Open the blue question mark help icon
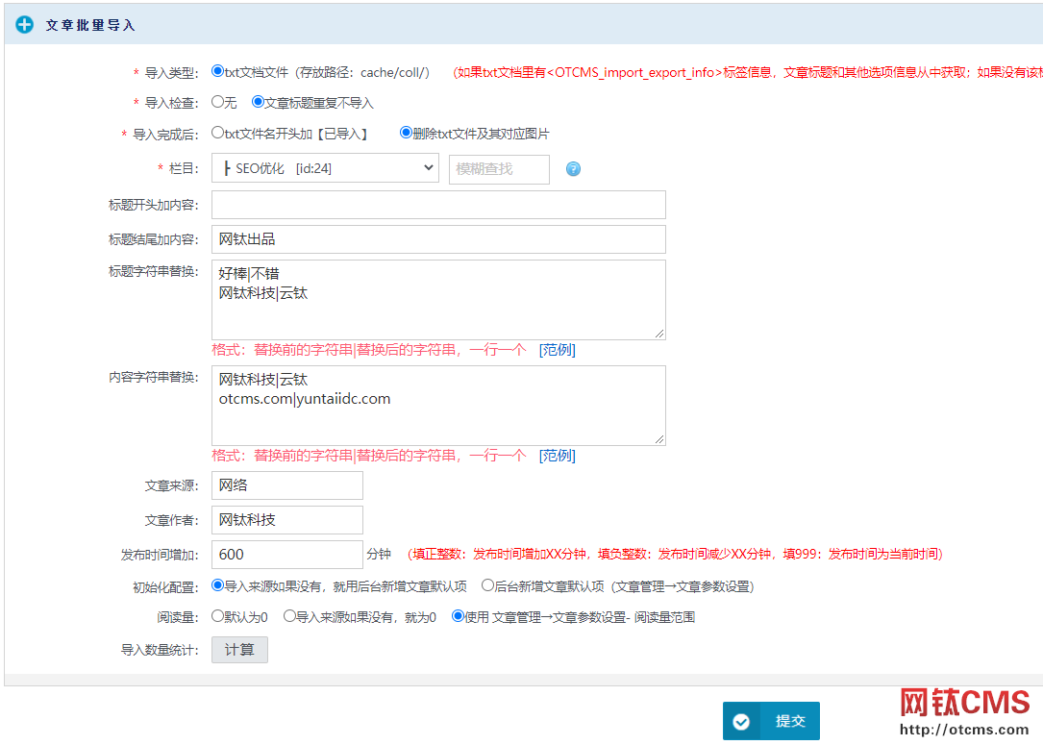Screen dimensions: 1043x745 pos(574,169)
